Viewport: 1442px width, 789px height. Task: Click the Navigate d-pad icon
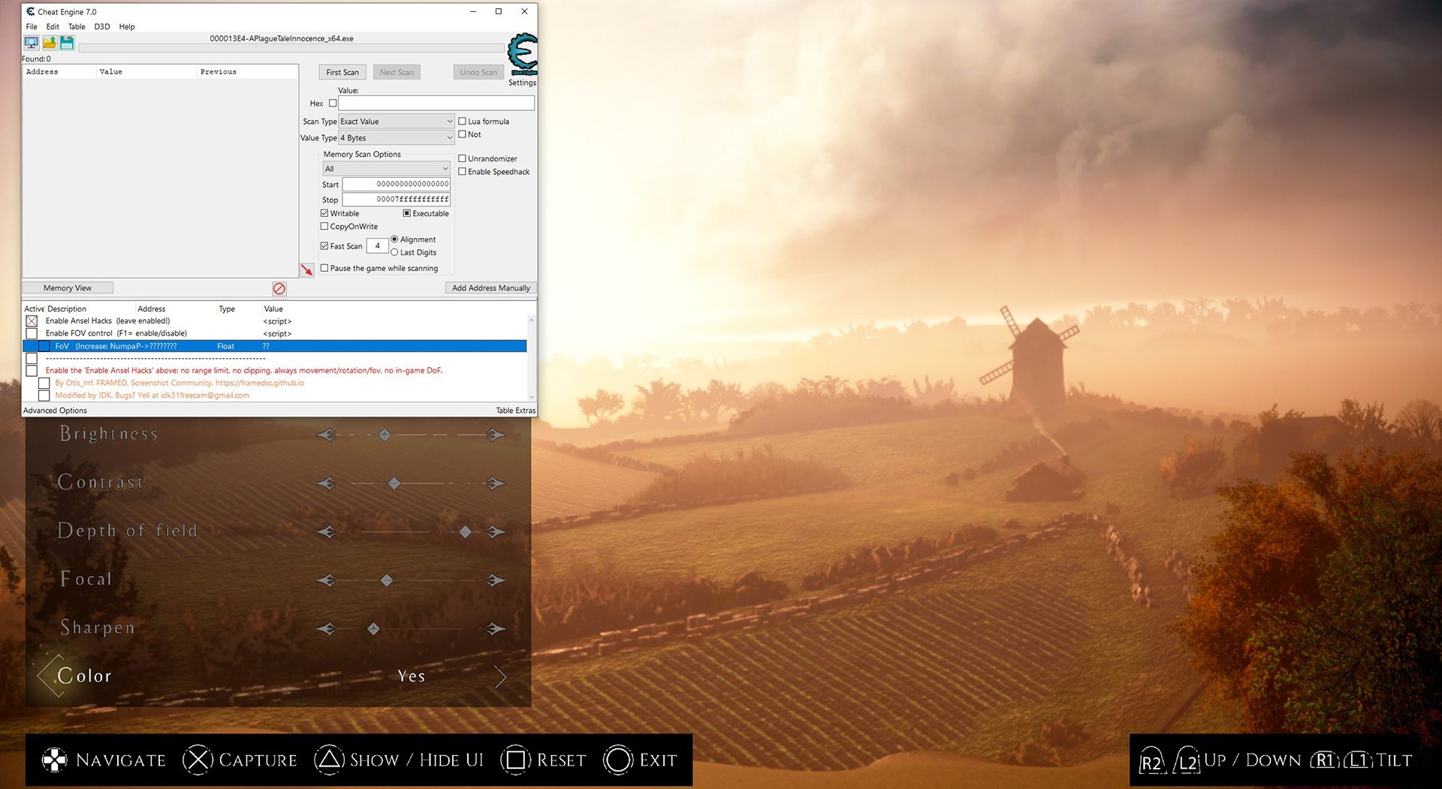coord(54,760)
